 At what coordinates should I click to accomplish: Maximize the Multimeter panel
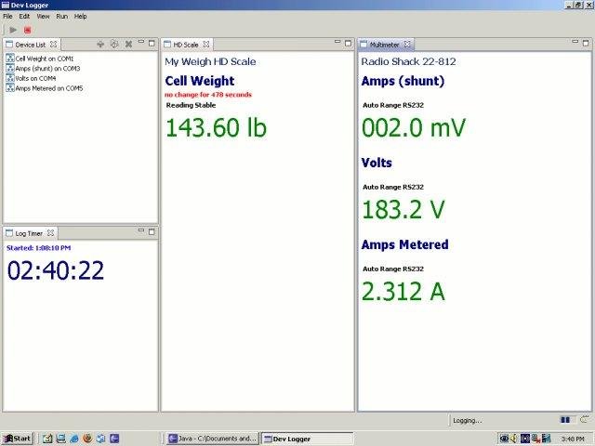(586, 44)
